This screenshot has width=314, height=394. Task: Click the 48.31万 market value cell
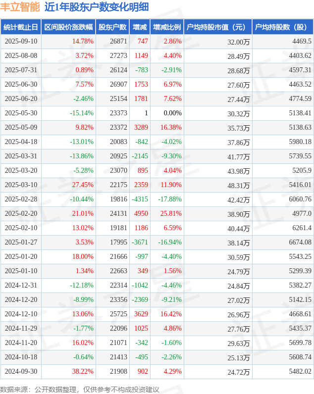click(x=239, y=185)
